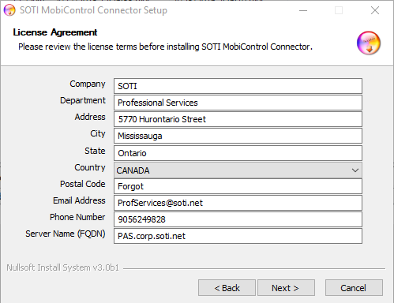The image size is (394, 303).
Task: Click the Server Name (FQDN) label
Action: click(x=66, y=234)
